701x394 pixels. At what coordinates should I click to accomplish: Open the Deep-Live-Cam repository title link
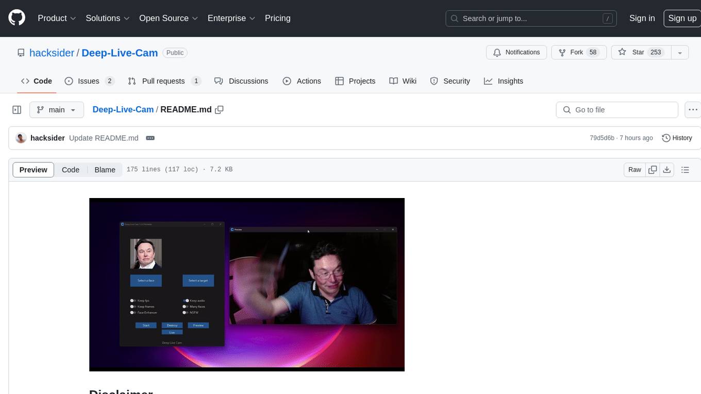120,53
